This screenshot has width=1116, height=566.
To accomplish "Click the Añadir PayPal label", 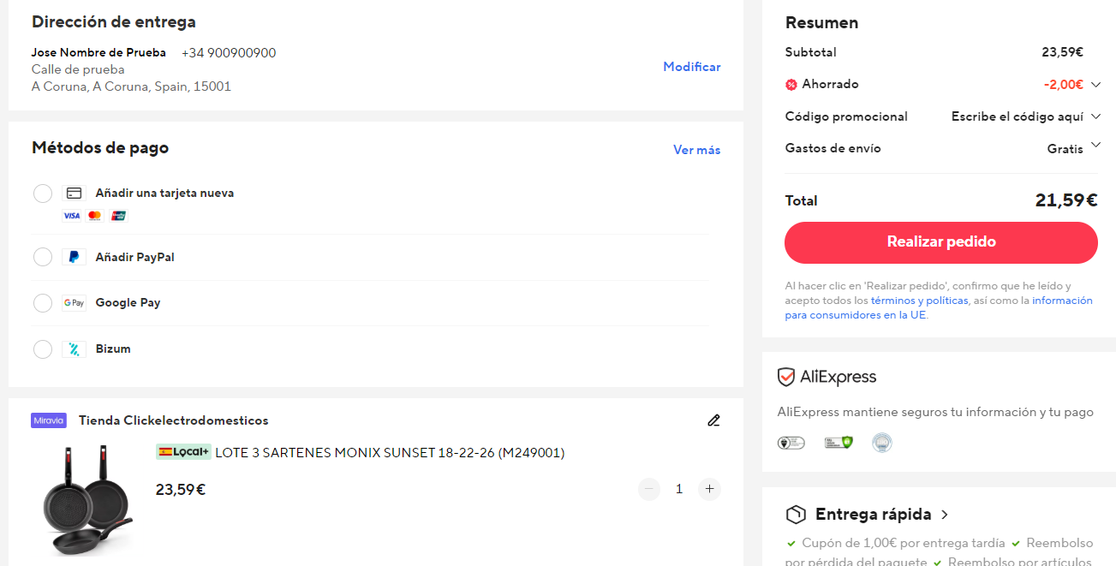I will coord(135,257).
